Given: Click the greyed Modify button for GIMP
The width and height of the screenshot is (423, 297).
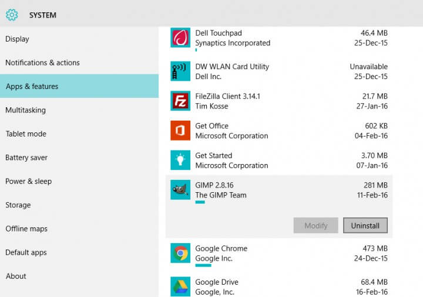Looking at the screenshot, I should coord(315,226).
